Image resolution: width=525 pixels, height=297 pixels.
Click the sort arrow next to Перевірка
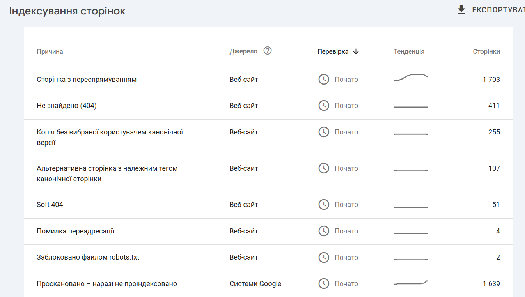(356, 51)
